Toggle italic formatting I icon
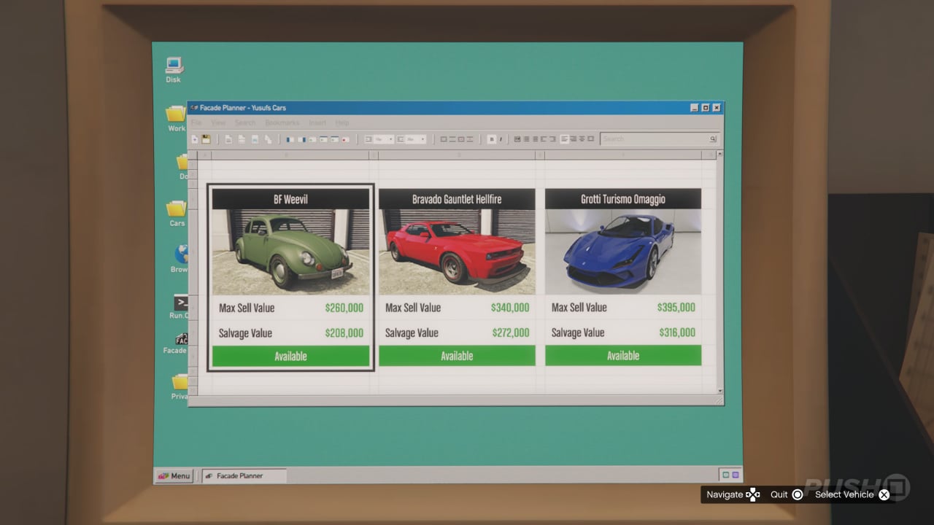The height and width of the screenshot is (525, 934). pos(501,139)
